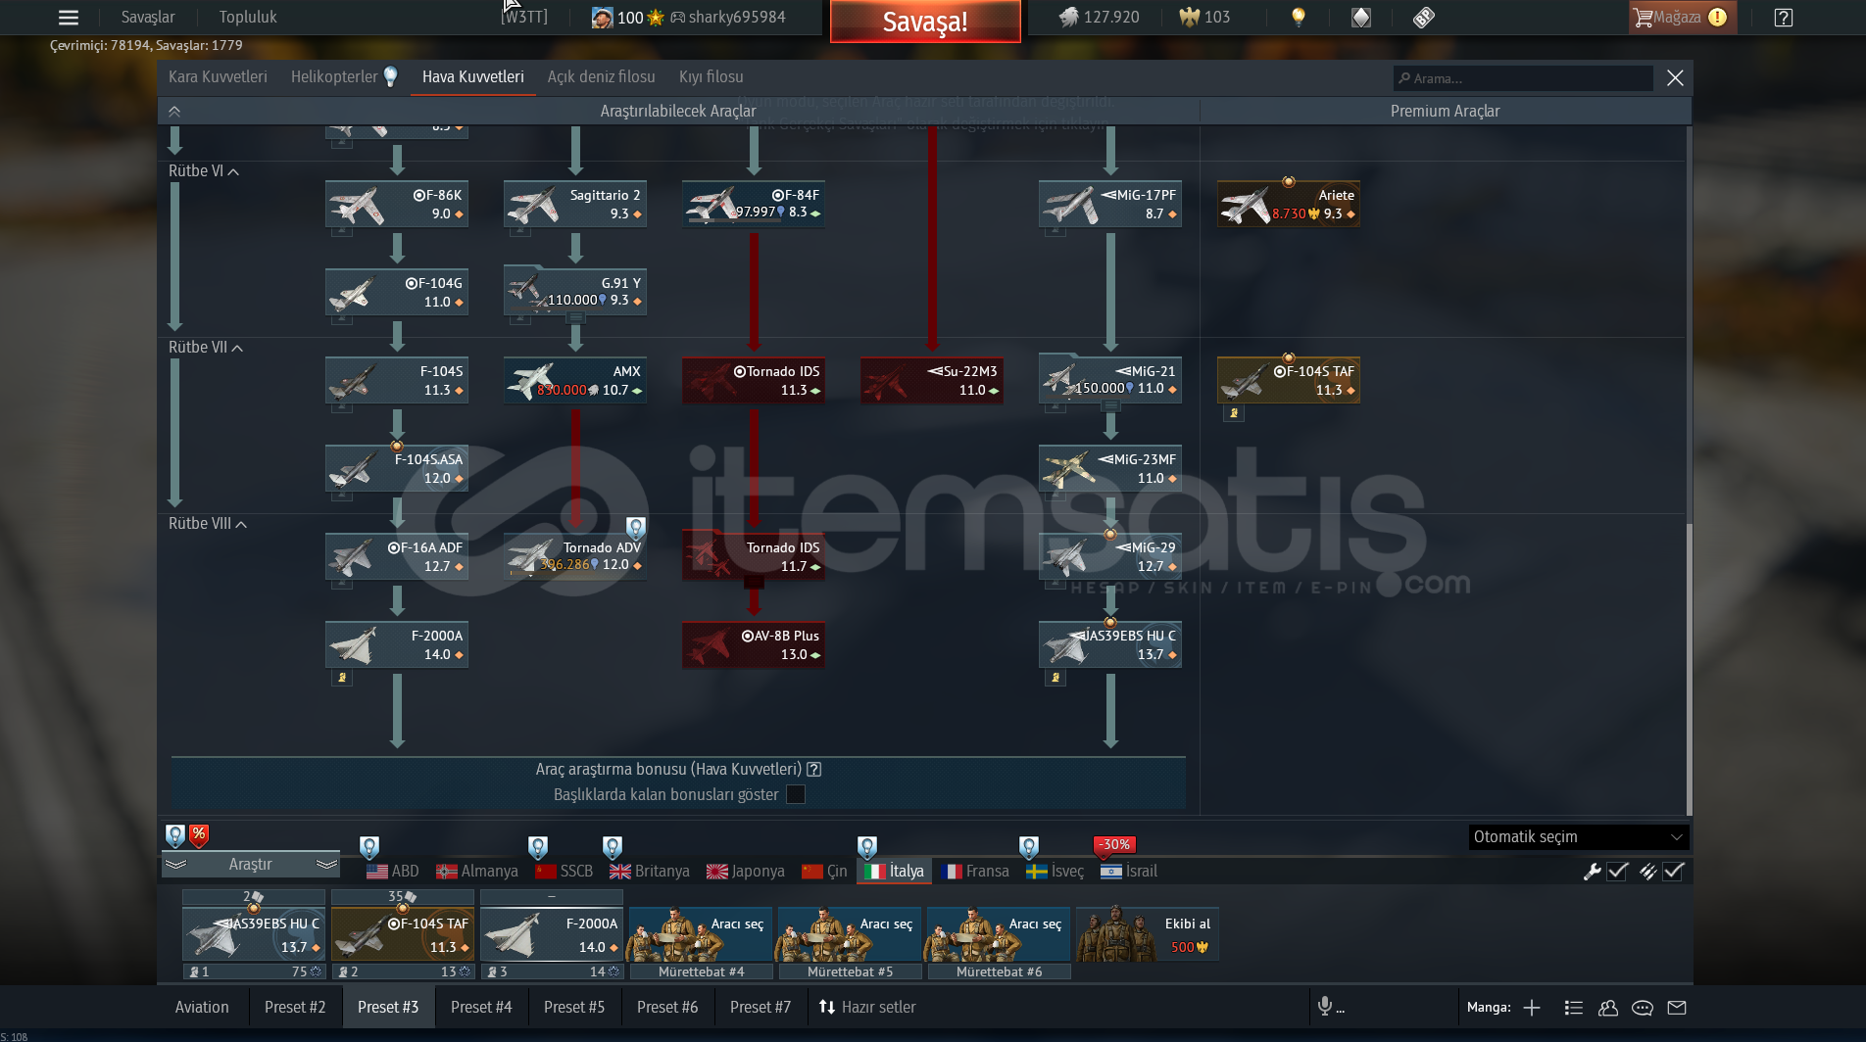The image size is (1866, 1042).
Task: Toggle auto-refill ammo checkbox
Action: [1674, 871]
